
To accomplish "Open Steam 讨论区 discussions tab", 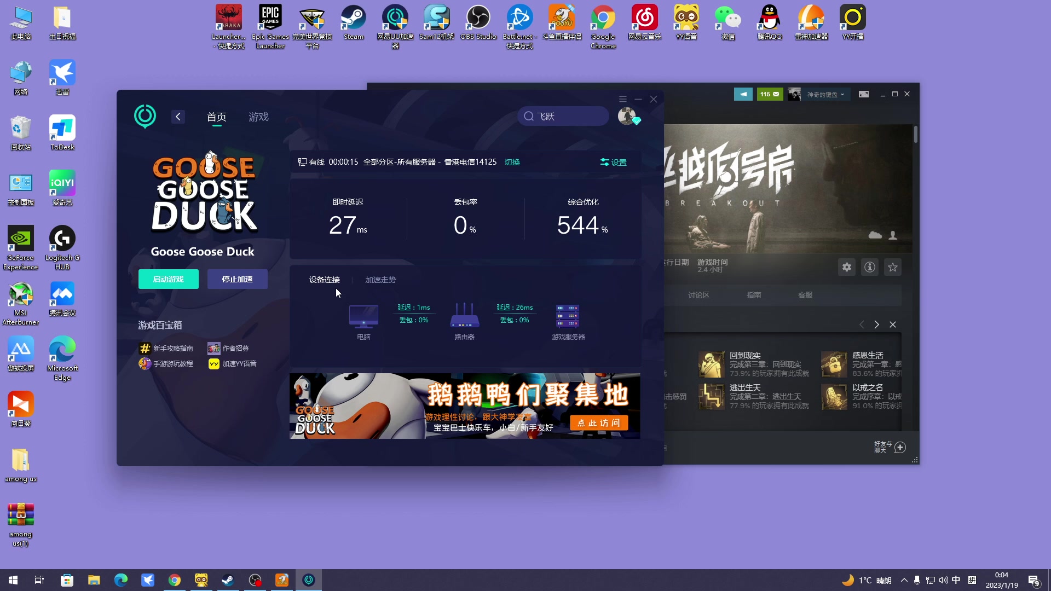I will click(x=698, y=295).
